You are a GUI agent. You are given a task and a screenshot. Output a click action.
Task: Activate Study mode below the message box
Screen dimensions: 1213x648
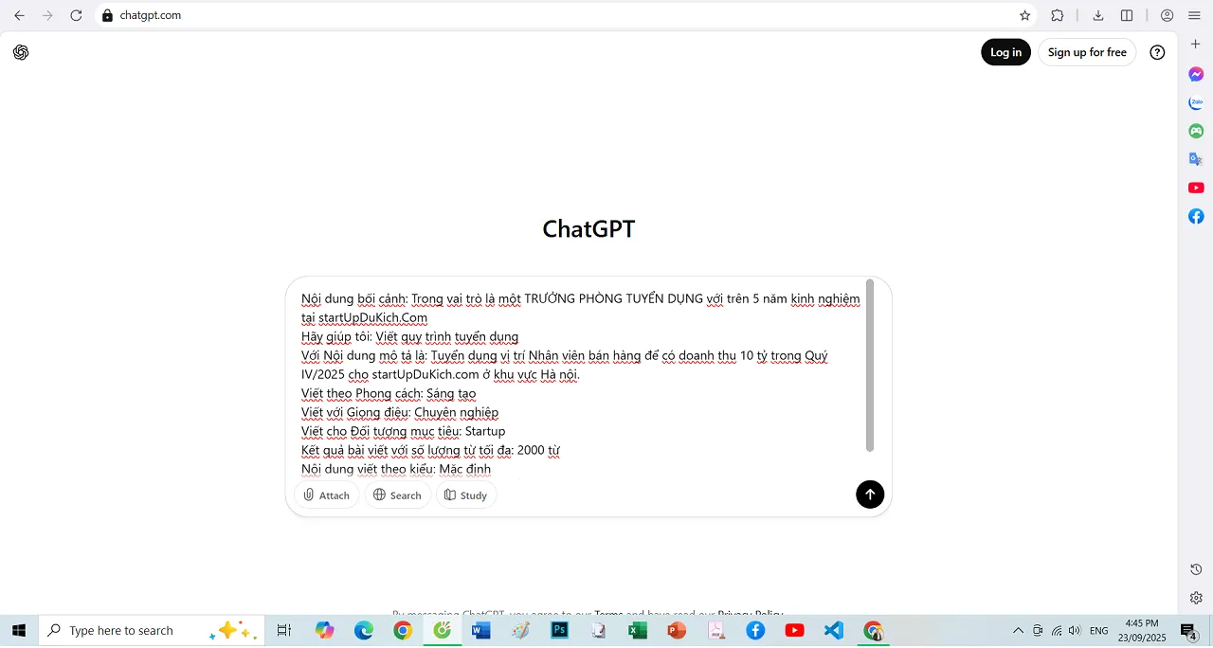pyautogui.click(x=465, y=495)
